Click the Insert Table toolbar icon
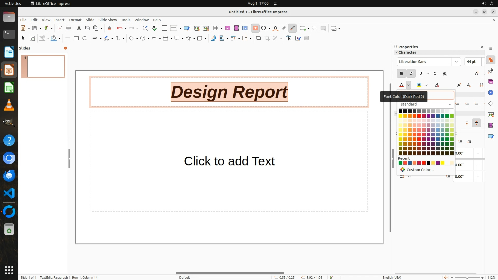498x280 pixels. pos(216,28)
